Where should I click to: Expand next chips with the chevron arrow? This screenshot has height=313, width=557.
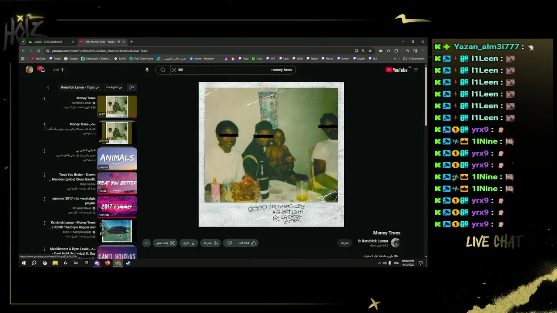48,87
